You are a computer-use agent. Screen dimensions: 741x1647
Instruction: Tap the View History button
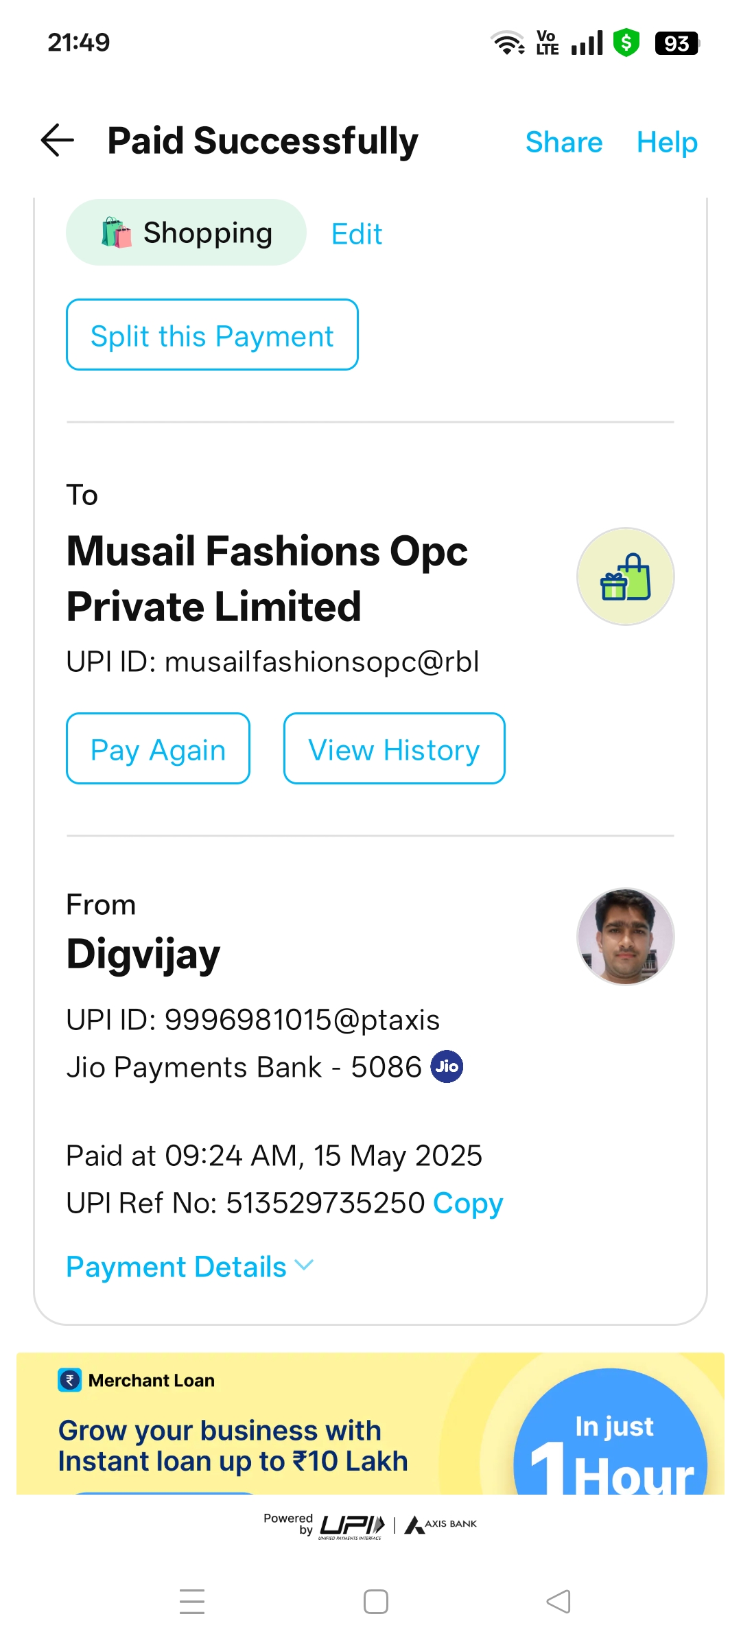394,749
